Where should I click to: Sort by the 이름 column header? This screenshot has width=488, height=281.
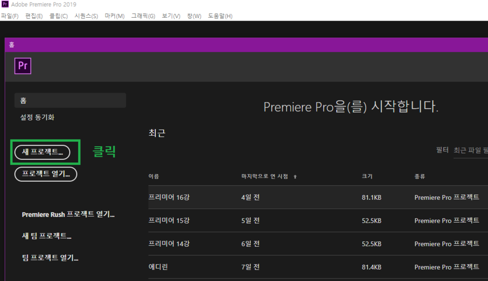tap(154, 176)
